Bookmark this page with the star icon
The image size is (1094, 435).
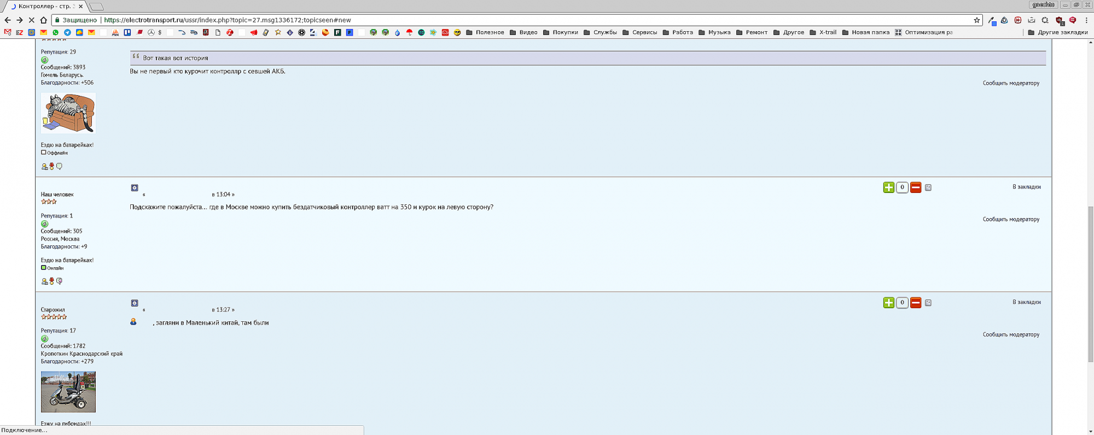click(976, 20)
